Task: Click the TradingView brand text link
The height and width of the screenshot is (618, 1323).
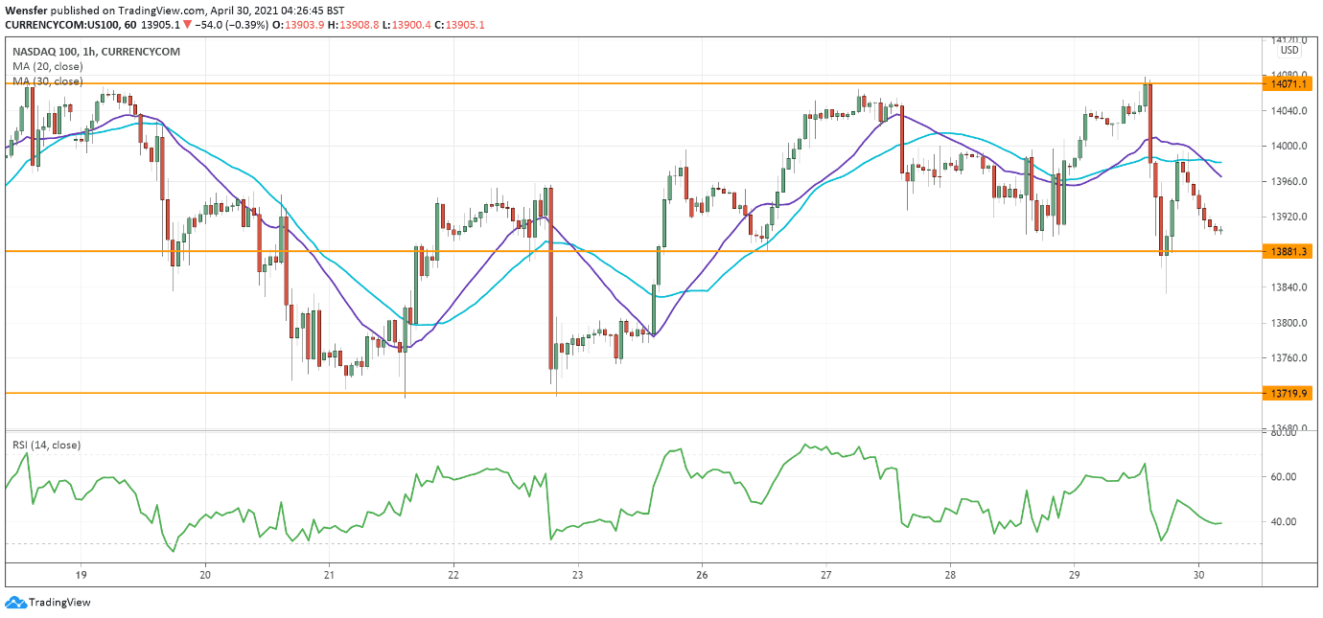Action: [58, 603]
